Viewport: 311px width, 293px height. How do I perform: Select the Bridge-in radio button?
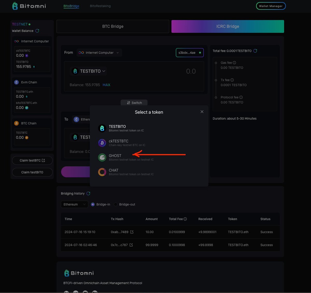tap(93, 204)
